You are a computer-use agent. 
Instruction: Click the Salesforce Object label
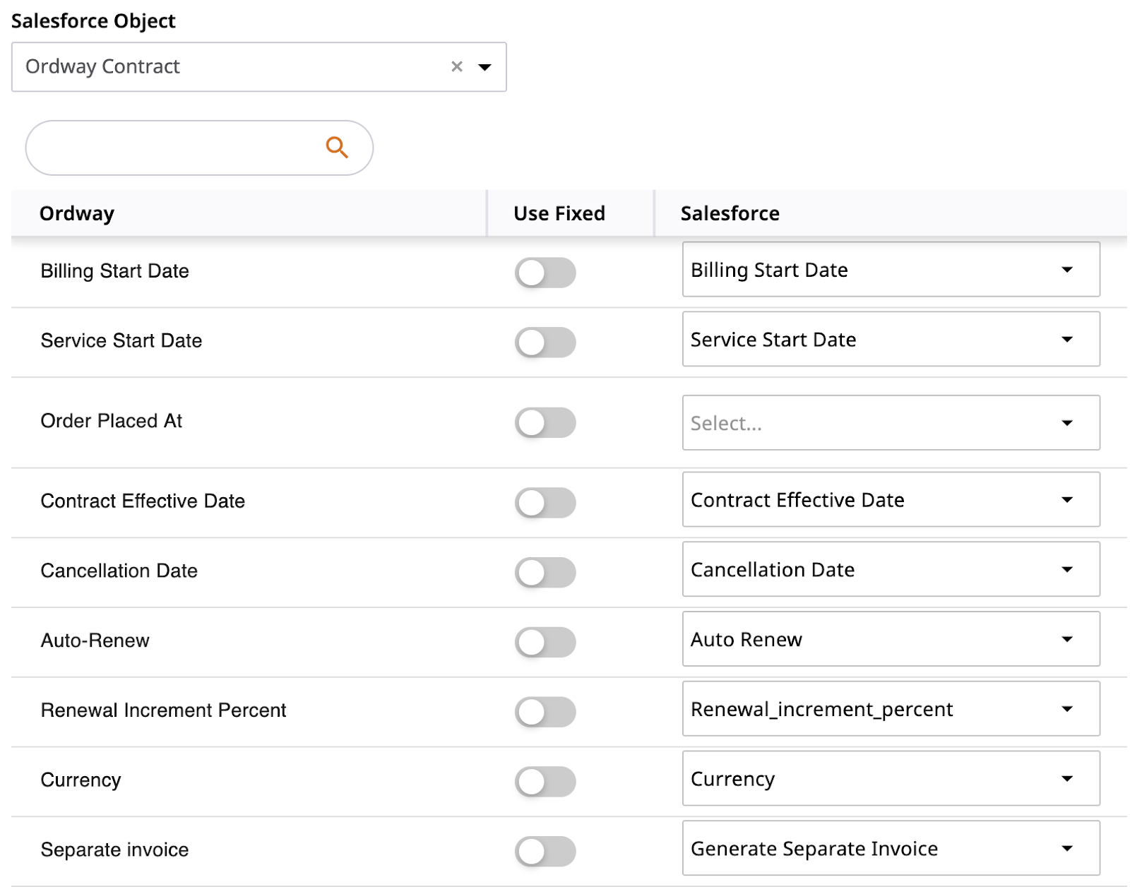click(x=93, y=21)
